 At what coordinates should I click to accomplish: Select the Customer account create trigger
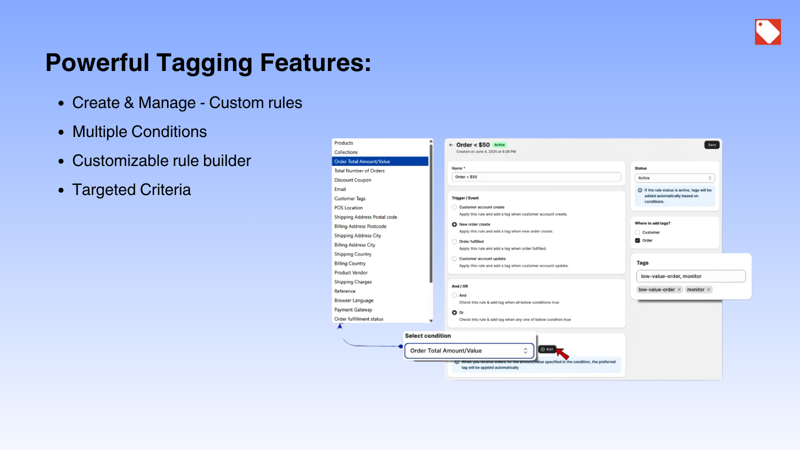click(x=454, y=207)
